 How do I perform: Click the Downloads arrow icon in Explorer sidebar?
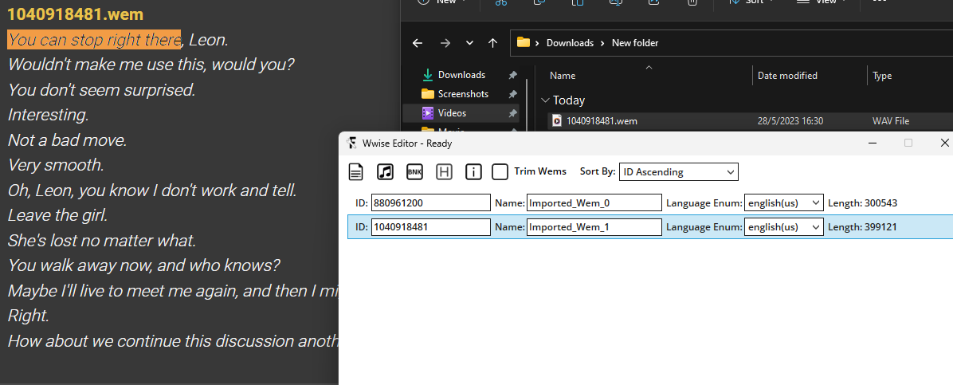click(x=427, y=75)
